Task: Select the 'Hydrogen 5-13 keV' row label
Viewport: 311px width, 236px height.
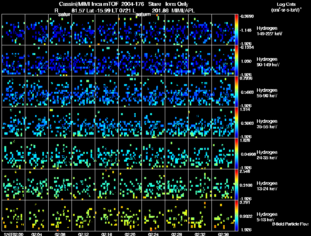Action: (267, 217)
